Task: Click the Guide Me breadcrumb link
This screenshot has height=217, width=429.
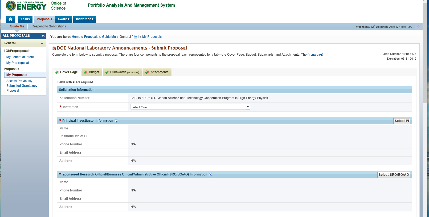Action: pos(109,37)
